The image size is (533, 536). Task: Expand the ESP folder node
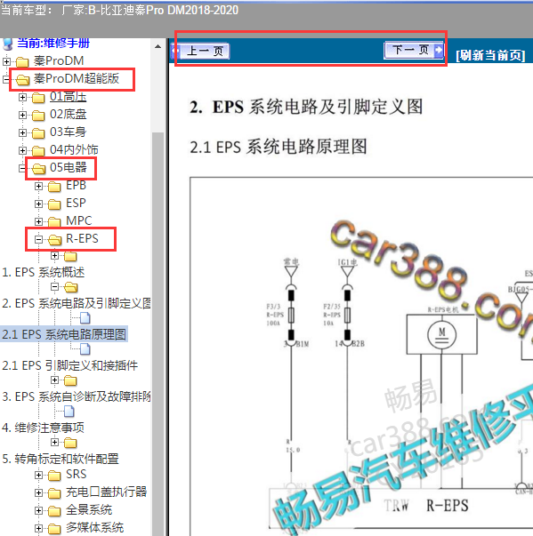[x=38, y=204]
